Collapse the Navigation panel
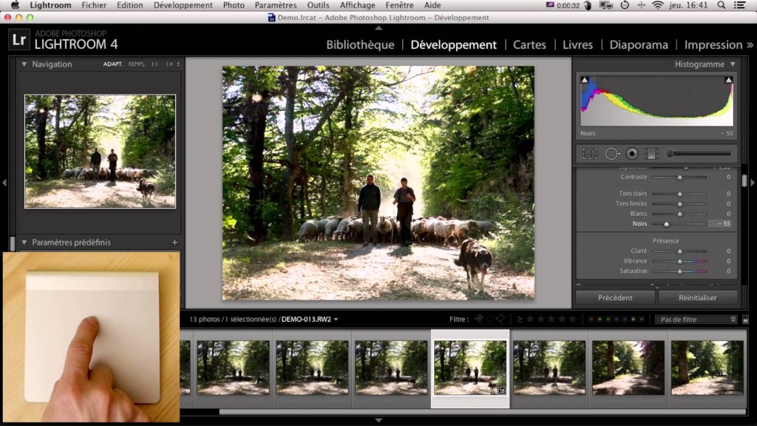This screenshot has height=426, width=757. click(x=24, y=64)
